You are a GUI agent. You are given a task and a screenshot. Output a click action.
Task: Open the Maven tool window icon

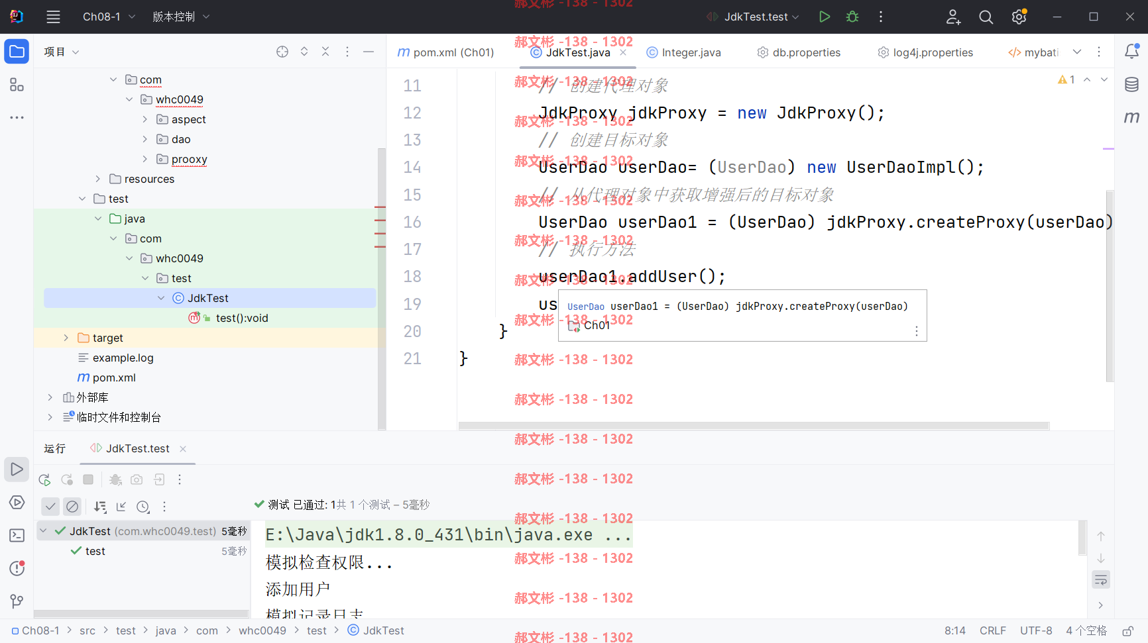[1131, 117]
